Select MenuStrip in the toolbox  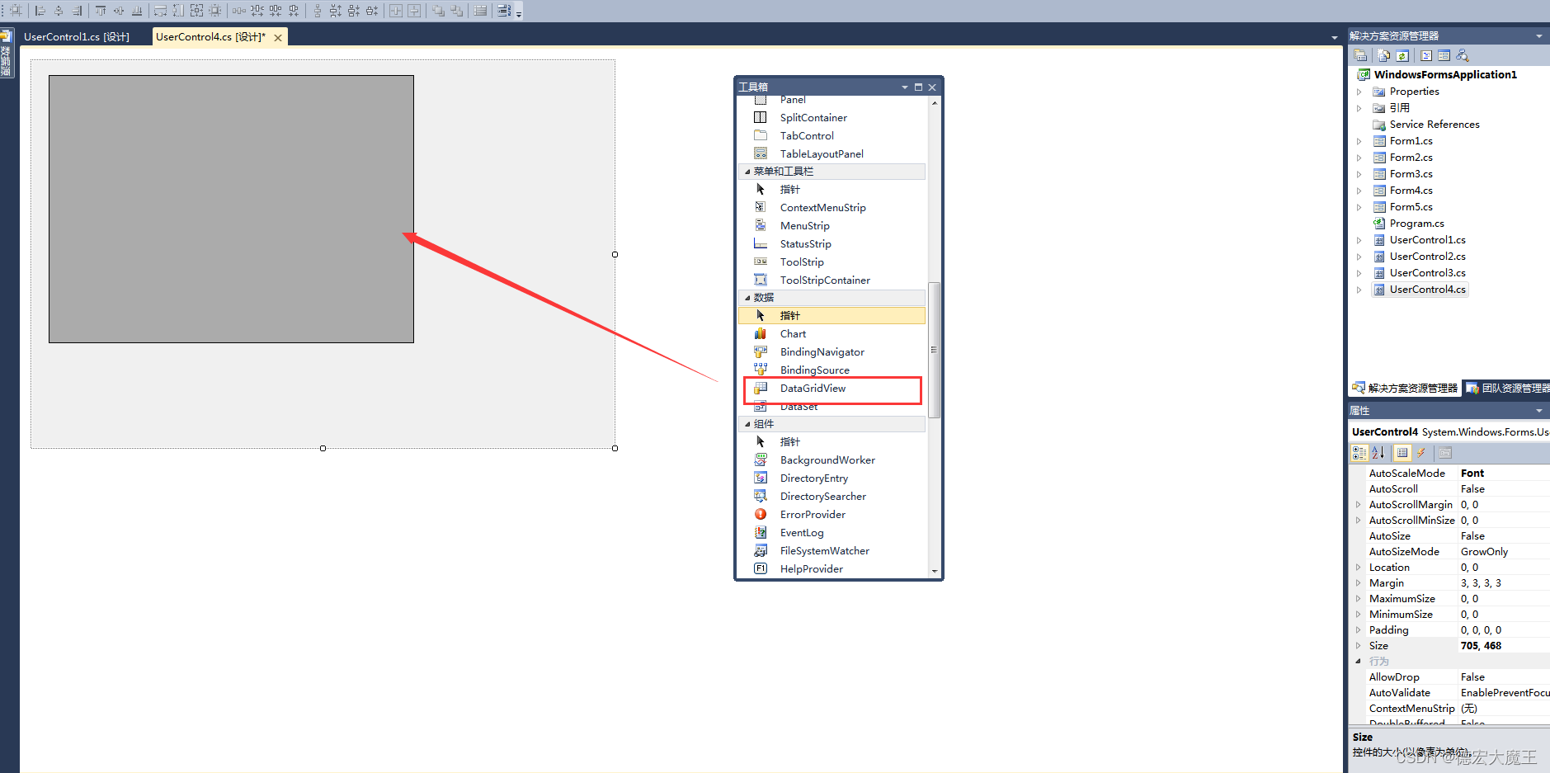pyautogui.click(x=832, y=226)
